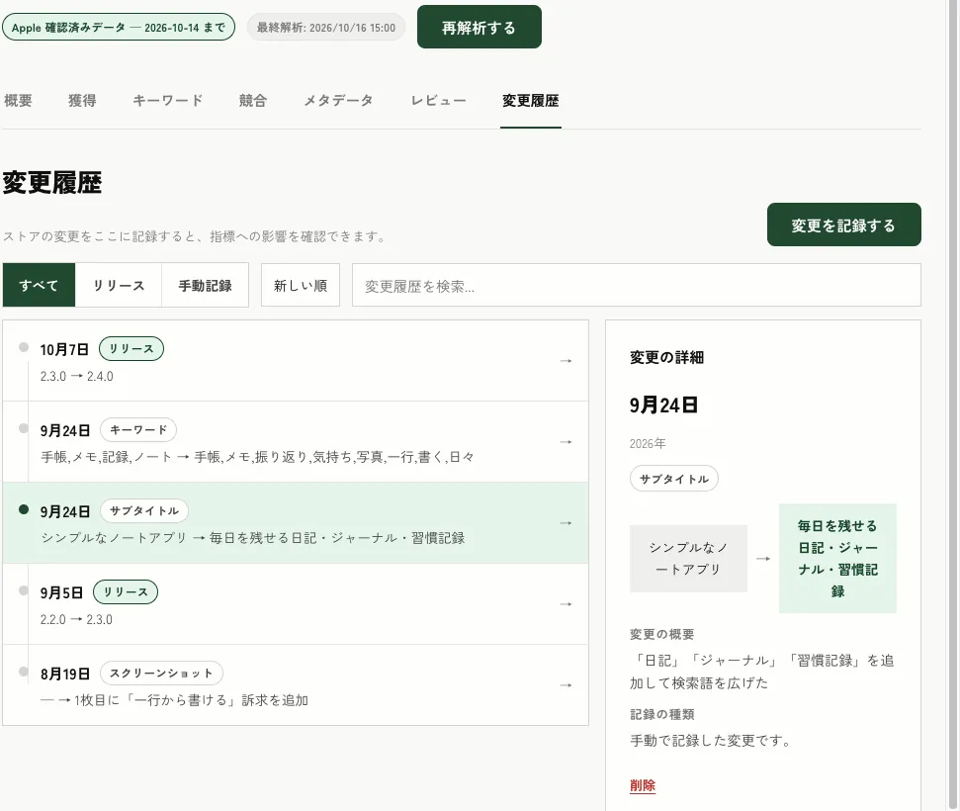Click the サブタイトル tag in detail panel

(674, 479)
